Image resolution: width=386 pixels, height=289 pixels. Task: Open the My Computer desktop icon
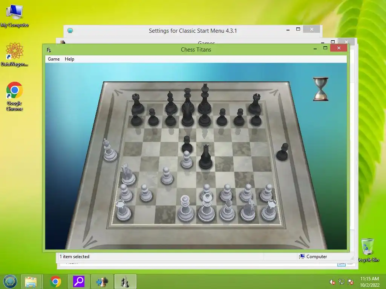tap(15, 15)
